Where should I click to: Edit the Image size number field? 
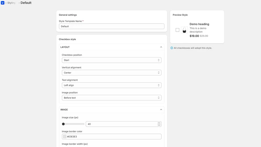(x=124, y=124)
